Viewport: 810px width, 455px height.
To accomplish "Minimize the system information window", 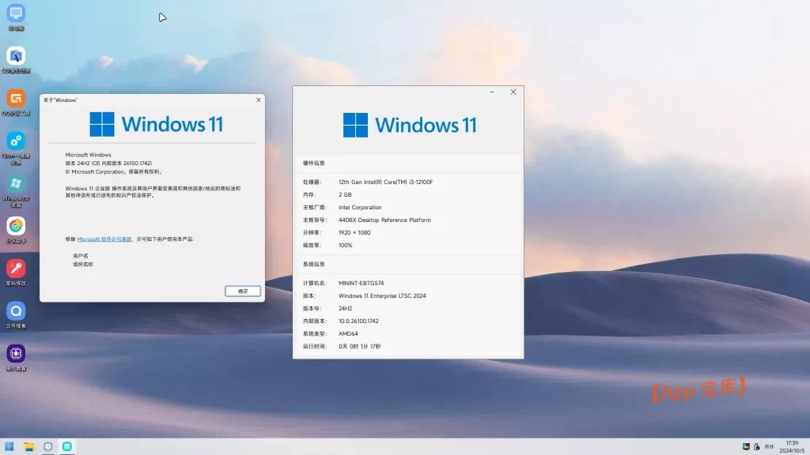I will point(493,92).
